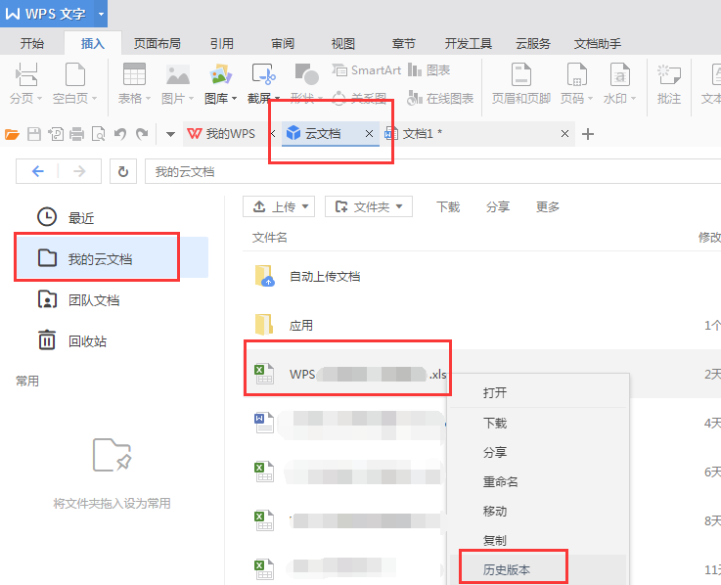Screen dimensions: 721x585
Task: Click More (更多) in the file toolbar
Action: 547,207
